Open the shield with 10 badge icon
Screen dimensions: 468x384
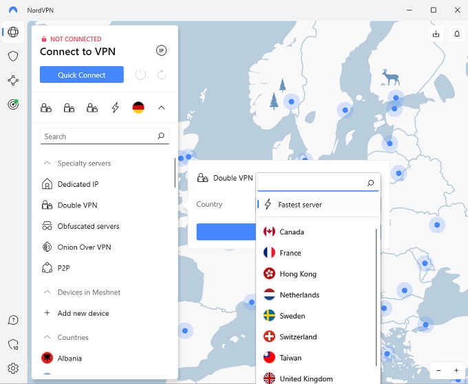pos(13,345)
